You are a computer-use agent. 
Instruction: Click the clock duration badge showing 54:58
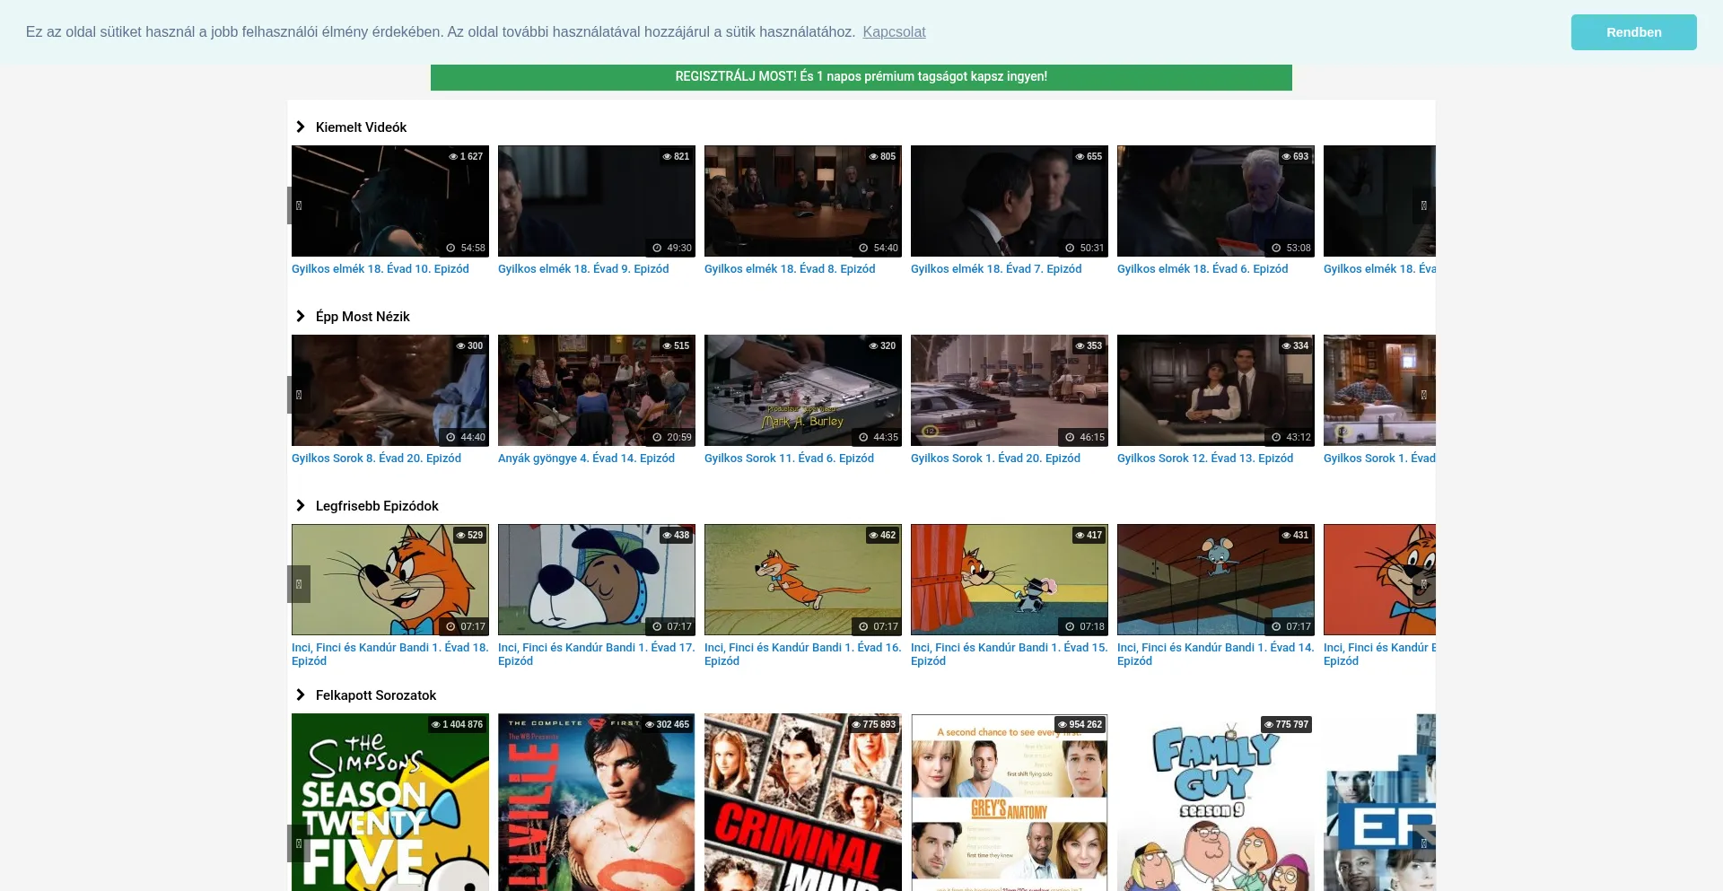pyautogui.click(x=466, y=248)
